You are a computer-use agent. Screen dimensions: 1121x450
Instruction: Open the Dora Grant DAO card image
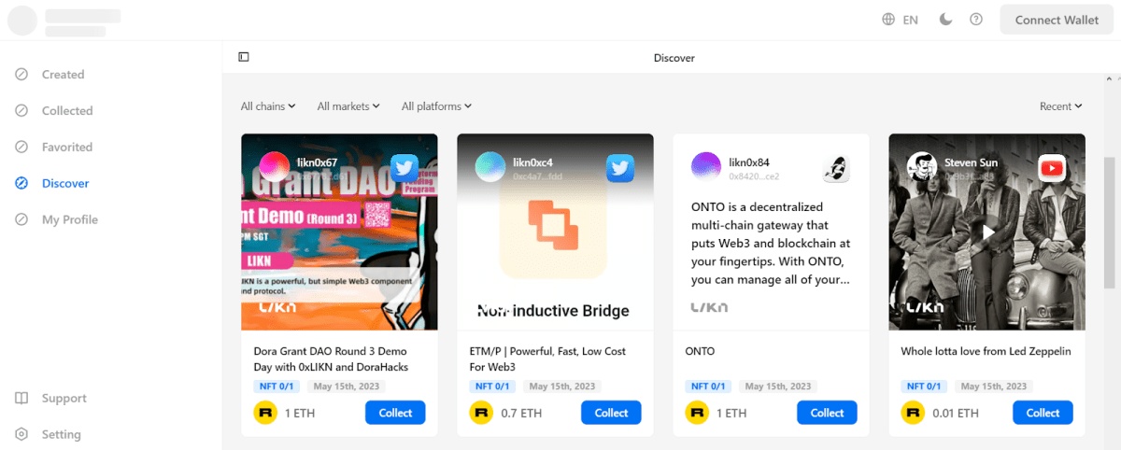pyautogui.click(x=339, y=232)
